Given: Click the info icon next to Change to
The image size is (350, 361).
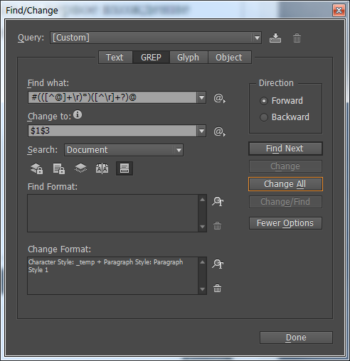Looking at the screenshot, I should (x=78, y=114).
